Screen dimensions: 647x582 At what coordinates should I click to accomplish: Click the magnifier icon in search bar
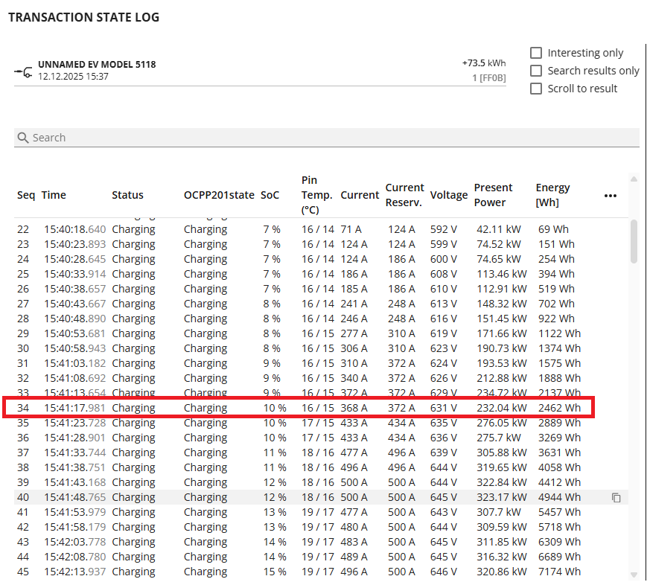click(23, 138)
